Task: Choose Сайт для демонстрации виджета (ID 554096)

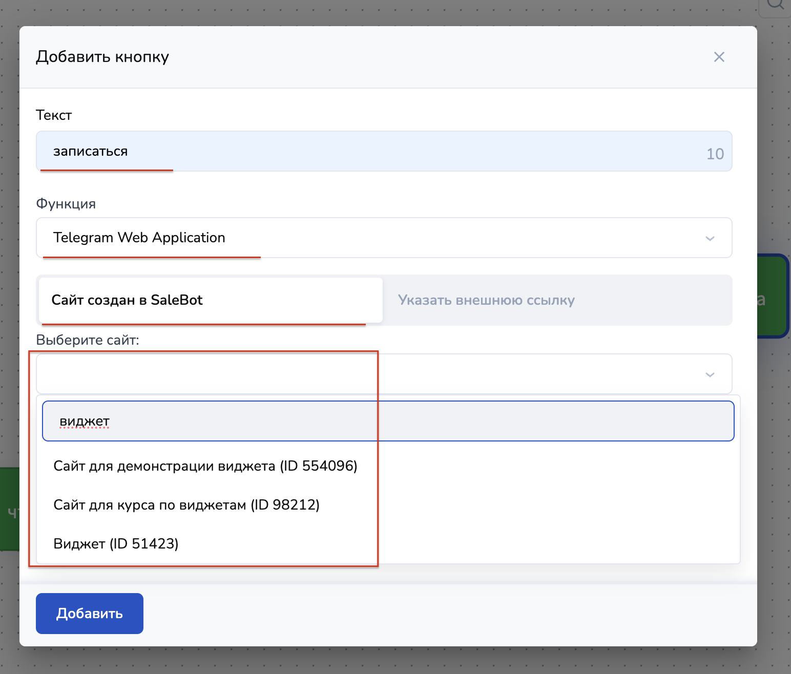Action: (205, 466)
